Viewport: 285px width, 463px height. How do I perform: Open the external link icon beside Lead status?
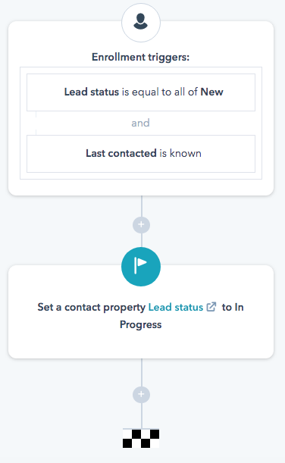211,307
